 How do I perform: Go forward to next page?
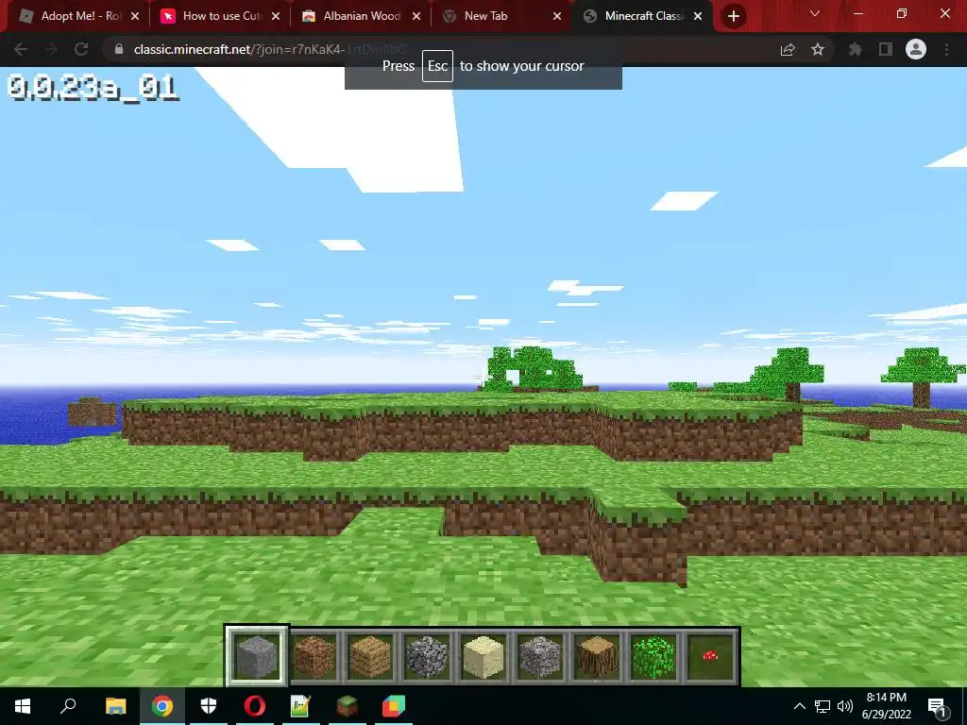click(x=51, y=49)
